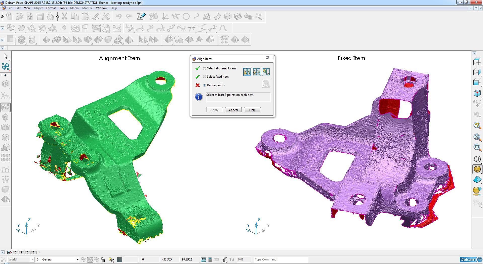Open the File menu
Viewport: 483px width, 264px height.
[10, 8]
